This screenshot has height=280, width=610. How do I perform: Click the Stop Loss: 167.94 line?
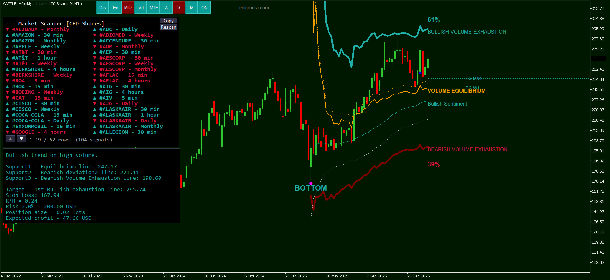point(33,195)
